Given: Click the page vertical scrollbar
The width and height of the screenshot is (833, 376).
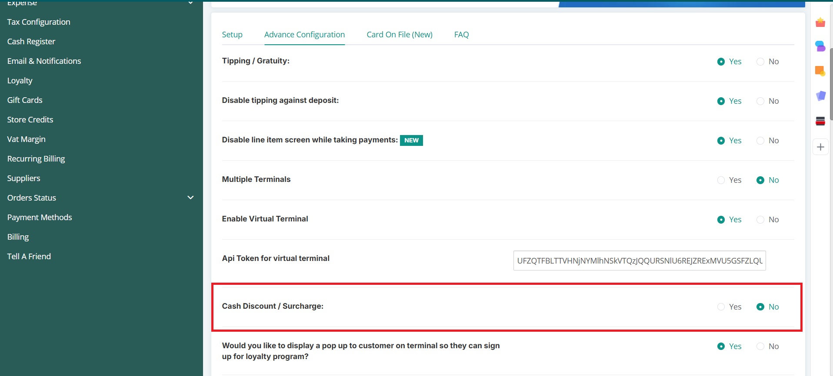Looking at the screenshot, I should 831,82.
